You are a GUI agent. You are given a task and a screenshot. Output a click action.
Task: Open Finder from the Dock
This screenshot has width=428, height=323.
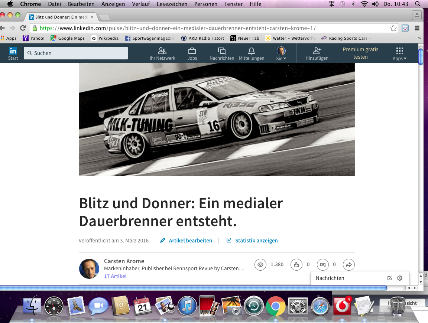click(32, 306)
